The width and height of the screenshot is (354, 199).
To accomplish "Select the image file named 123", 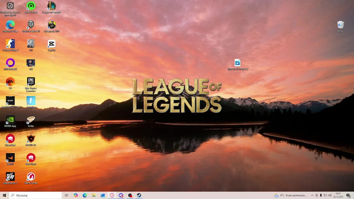I will 31,64.
